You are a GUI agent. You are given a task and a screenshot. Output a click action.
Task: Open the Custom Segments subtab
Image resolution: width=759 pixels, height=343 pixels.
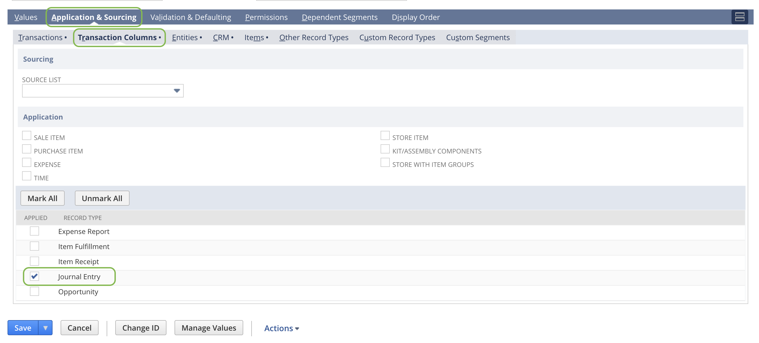point(478,37)
